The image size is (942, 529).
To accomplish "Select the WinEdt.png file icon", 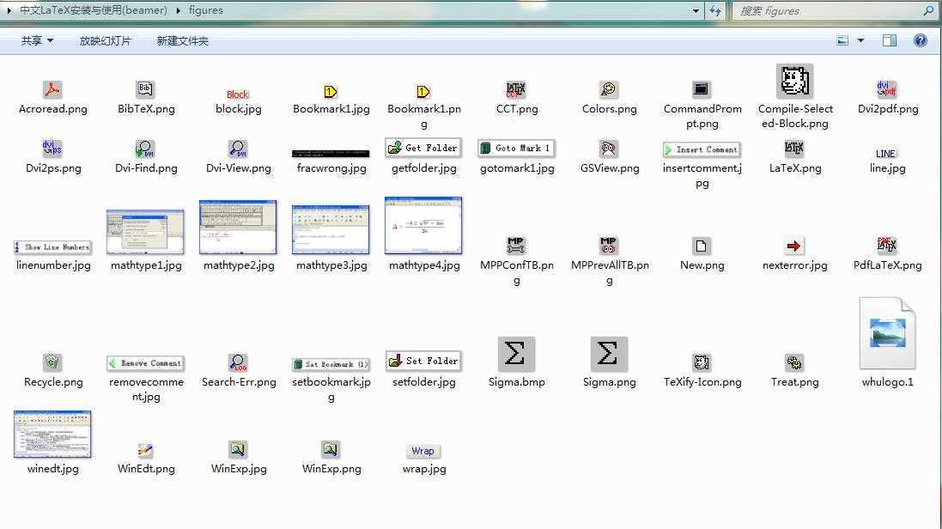I will (x=145, y=450).
